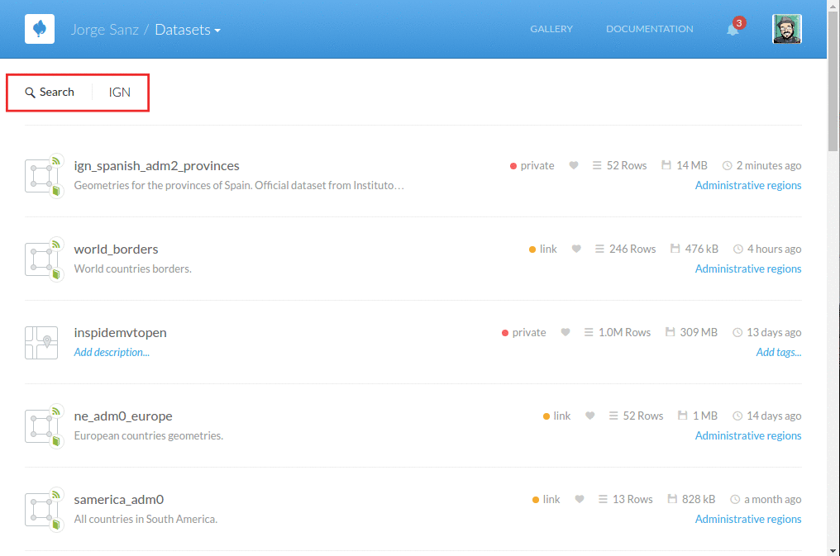Image resolution: width=840 pixels, height=556 pixels.
Task: Favorite the world_borders dataset
Action: tap(576, 248)
